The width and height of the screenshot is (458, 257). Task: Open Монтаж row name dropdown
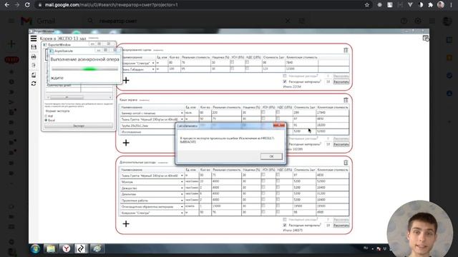[182, 182]
